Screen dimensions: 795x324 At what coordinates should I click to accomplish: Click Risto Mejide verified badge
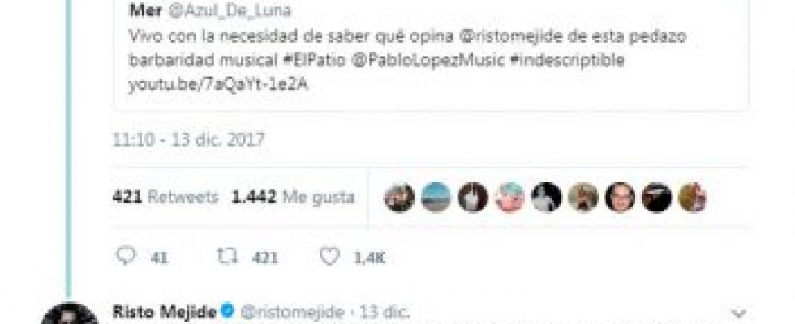[x=228, y=310]
